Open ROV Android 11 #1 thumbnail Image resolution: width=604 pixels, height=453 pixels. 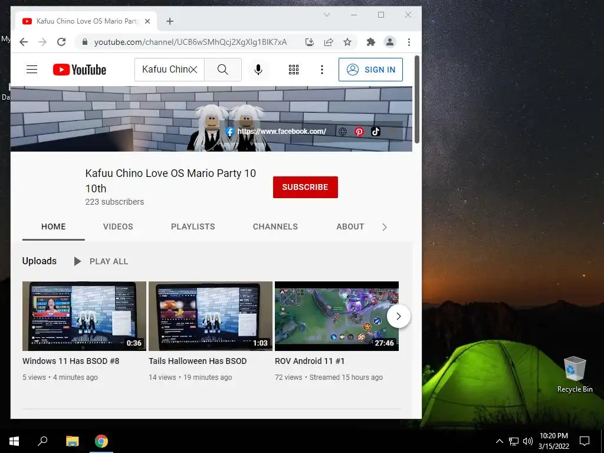(x=337, y=316)
